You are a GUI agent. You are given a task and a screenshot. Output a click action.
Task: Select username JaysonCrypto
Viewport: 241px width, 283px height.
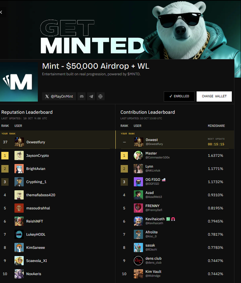click(37, 156)
